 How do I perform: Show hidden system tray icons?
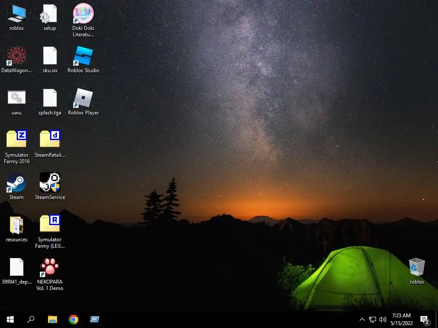(x=362, y=319)
